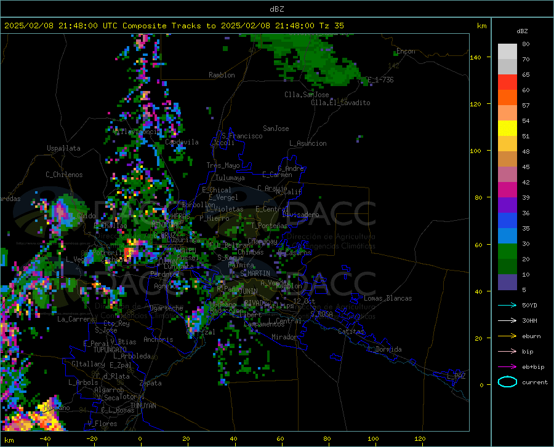Click the 'S_Francisco' map label
Screen dimensions: 554x447
point(242,136)
